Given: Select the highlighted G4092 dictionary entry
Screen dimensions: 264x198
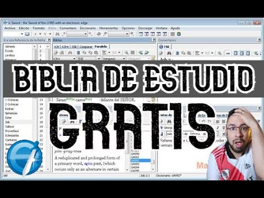Looking at the screenshot, I should (140, 161).
